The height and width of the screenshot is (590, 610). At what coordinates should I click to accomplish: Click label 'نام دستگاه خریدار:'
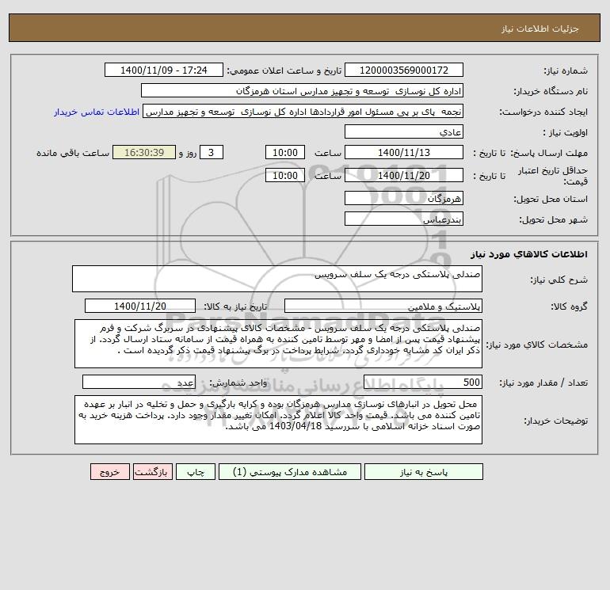551,91
